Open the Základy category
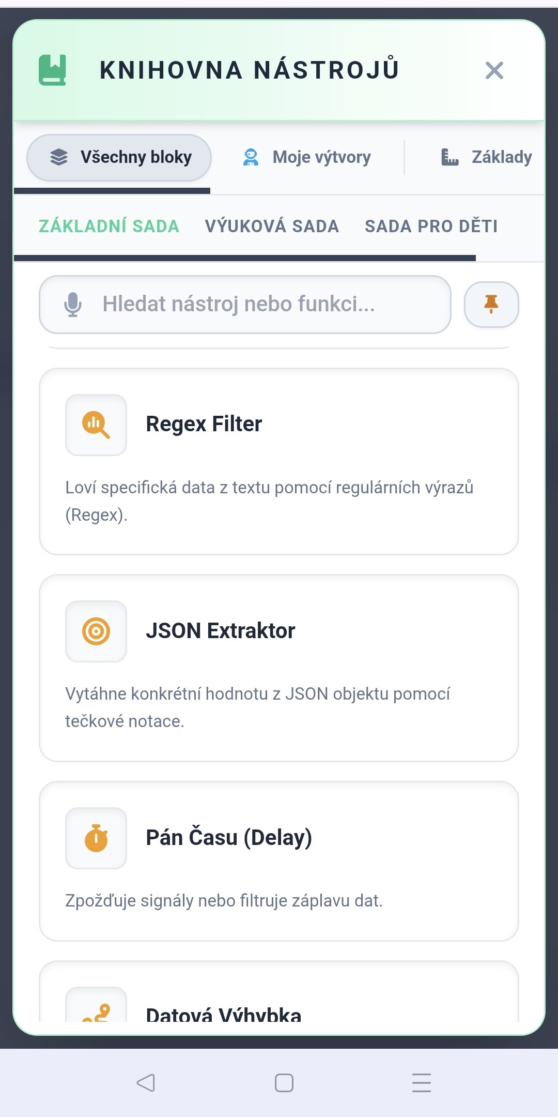The height and width of the screenshot is (1117, 558). (486, 157)
